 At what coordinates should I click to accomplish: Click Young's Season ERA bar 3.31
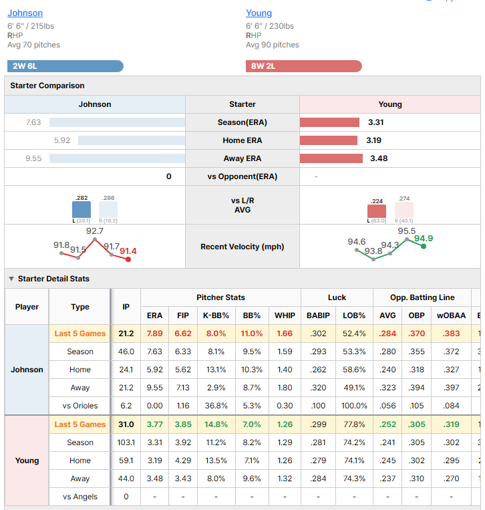tap(329, 122)
